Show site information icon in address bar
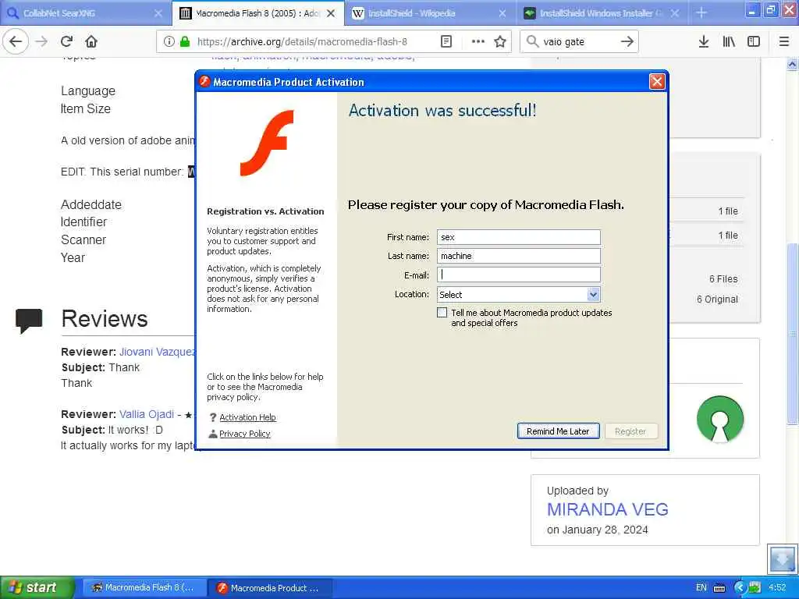The image size is (799, 599). pyautogui.click(x=169, y=42)
